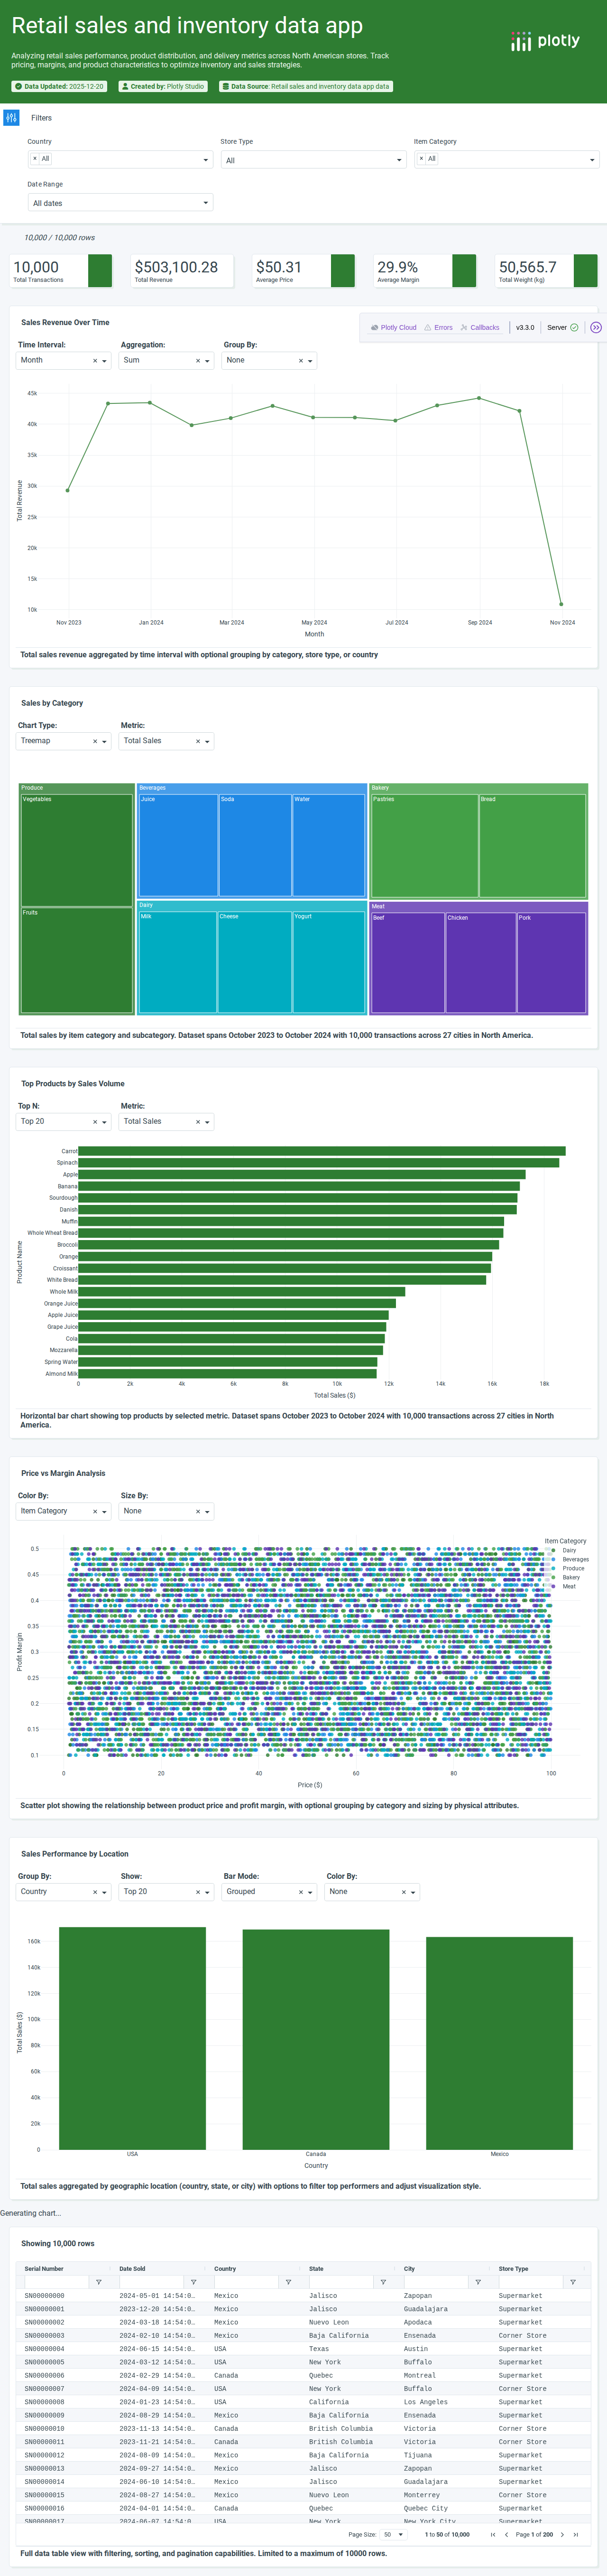Toggle Beverages series in scatter legend
Viewport: 607px width, 2576px height.
pyautogui.click(x=569, y=1559)
